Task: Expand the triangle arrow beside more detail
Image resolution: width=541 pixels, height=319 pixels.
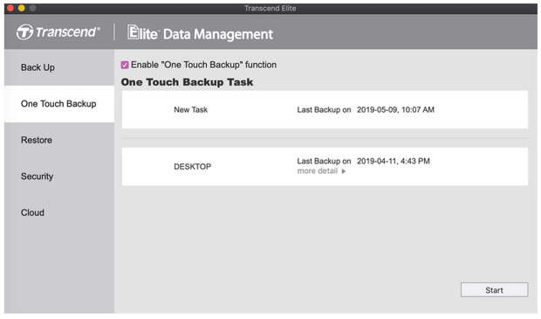Action: click(344, 171)
